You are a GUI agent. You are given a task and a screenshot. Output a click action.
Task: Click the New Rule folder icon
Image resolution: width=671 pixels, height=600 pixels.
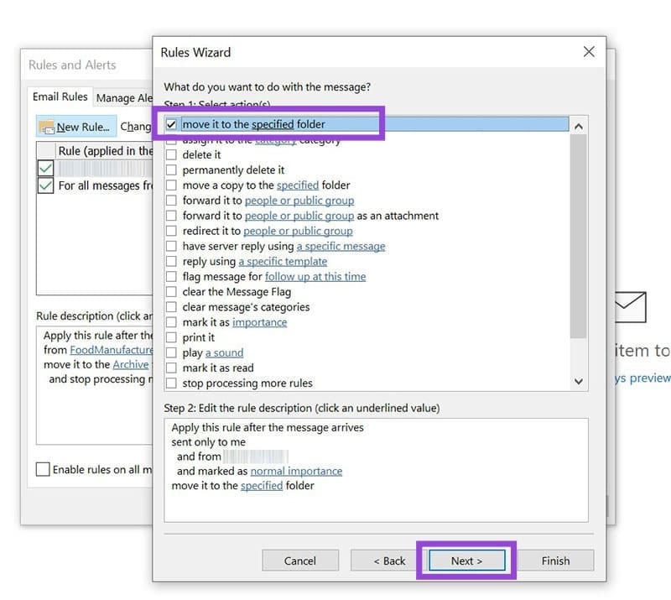49,126
